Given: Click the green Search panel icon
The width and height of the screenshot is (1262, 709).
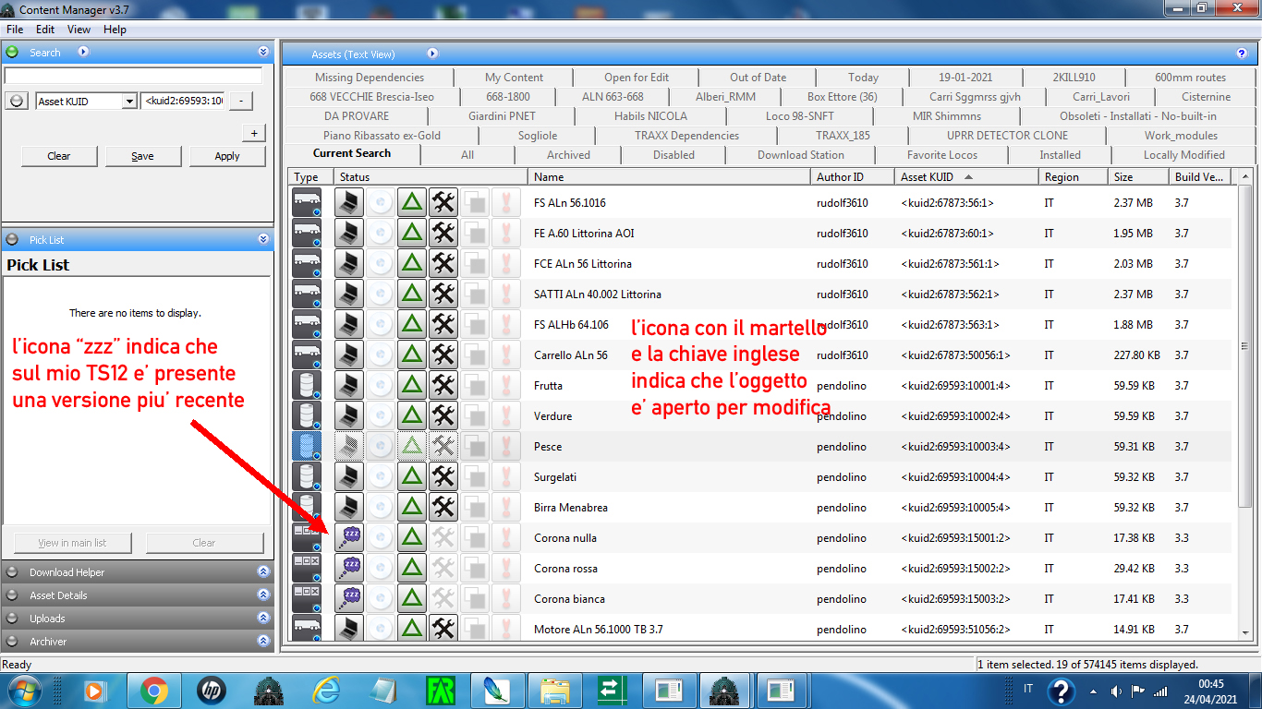Looking at the screenshot, I should [13, 53].
